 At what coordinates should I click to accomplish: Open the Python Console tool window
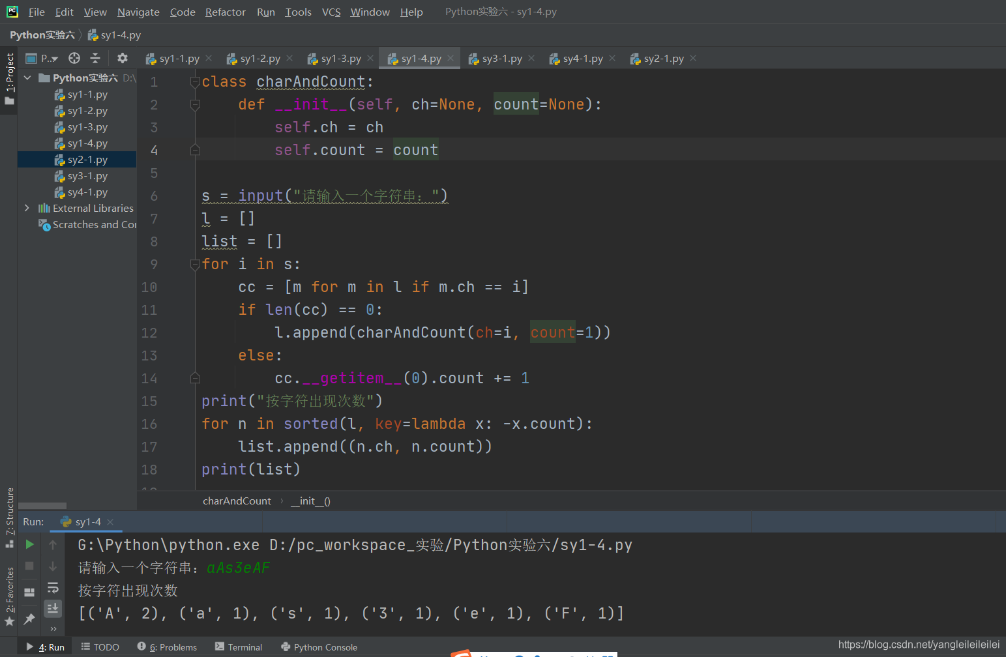click(x=319, y=647)
